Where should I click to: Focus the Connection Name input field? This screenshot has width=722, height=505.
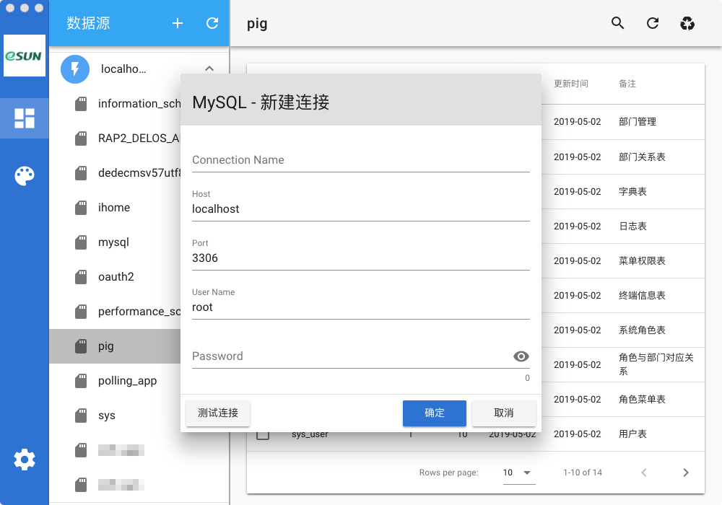(x=360, y=160)
